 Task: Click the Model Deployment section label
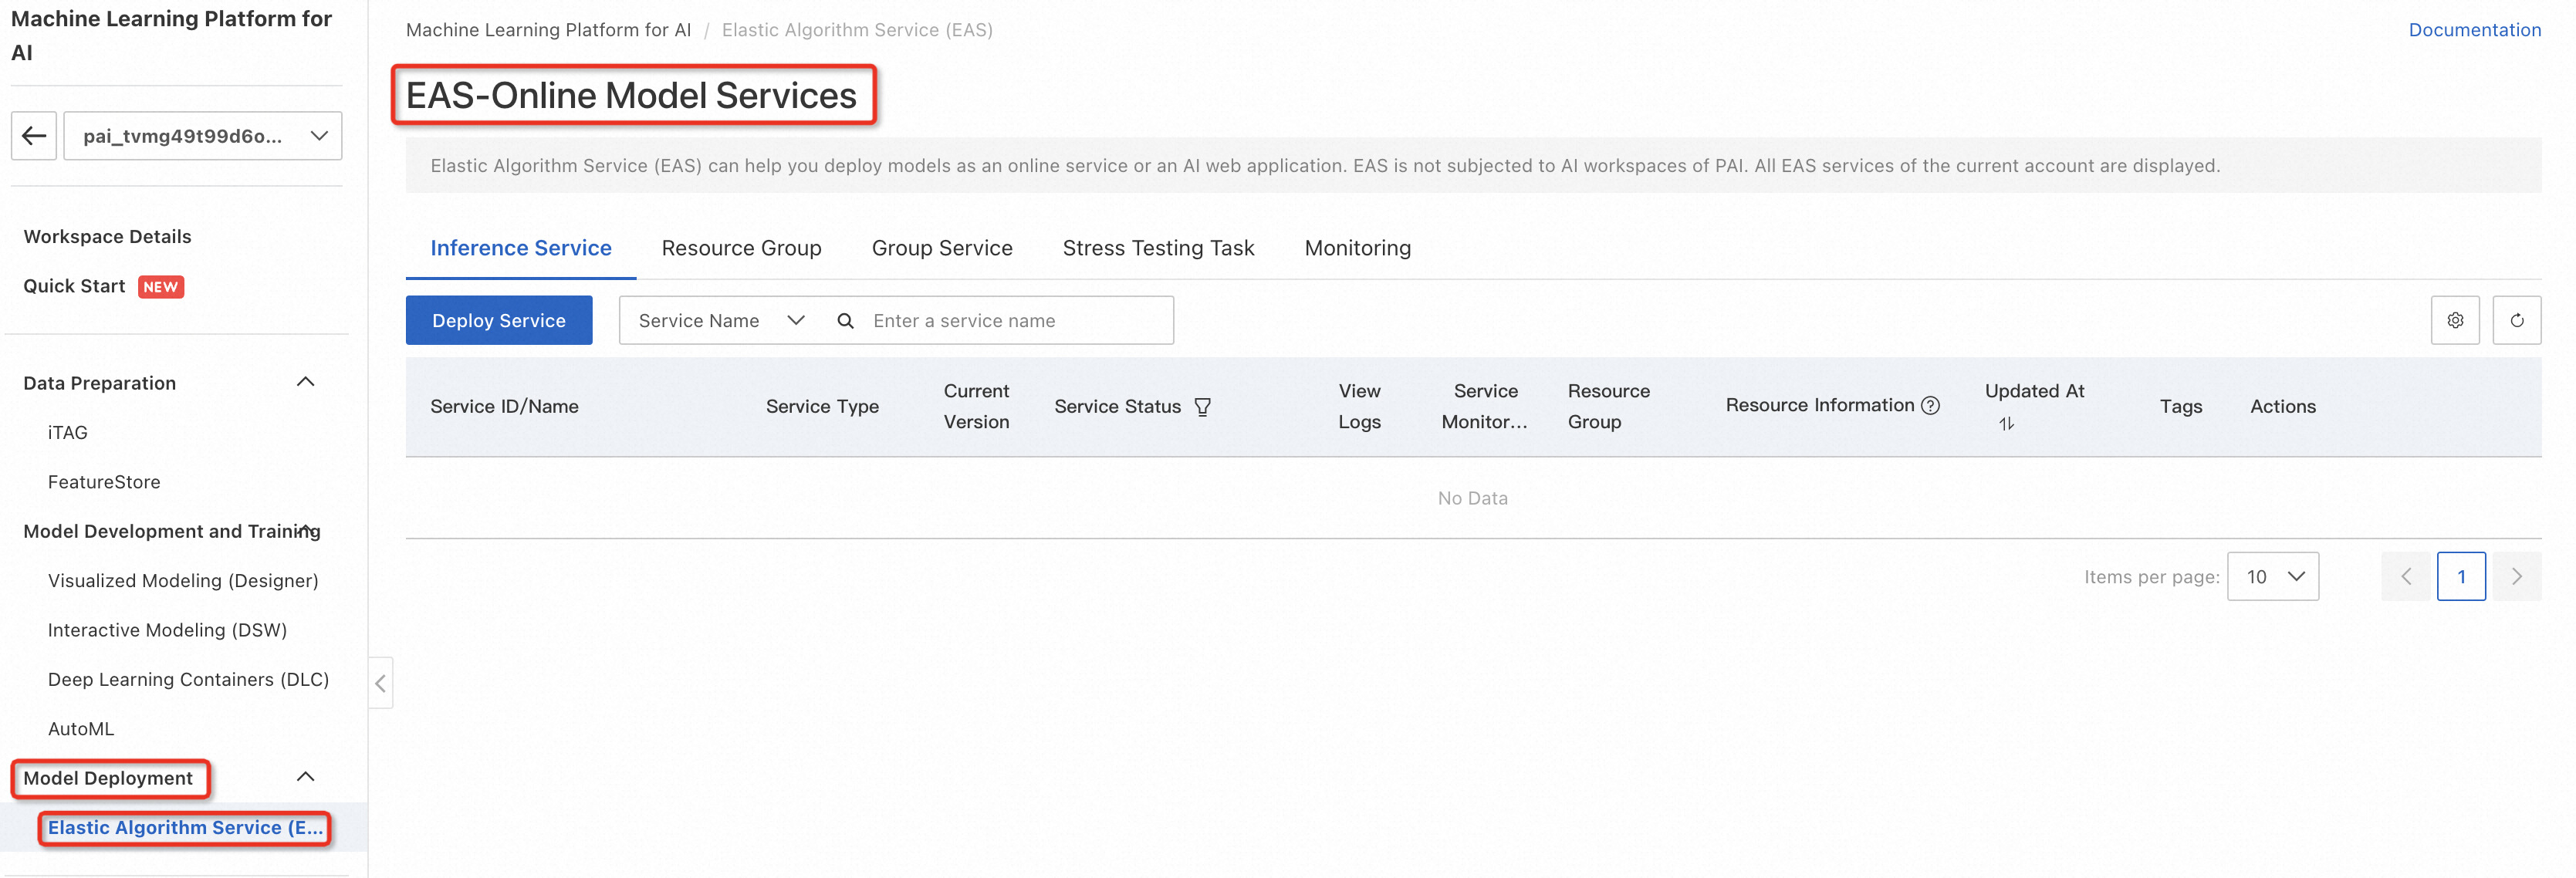(x=108, y=778)
